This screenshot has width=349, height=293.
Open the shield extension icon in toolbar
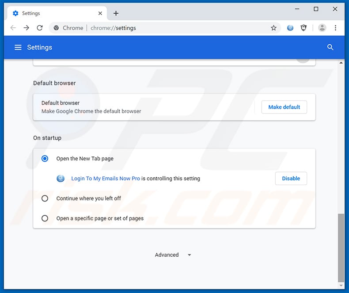tap(303, 28)
